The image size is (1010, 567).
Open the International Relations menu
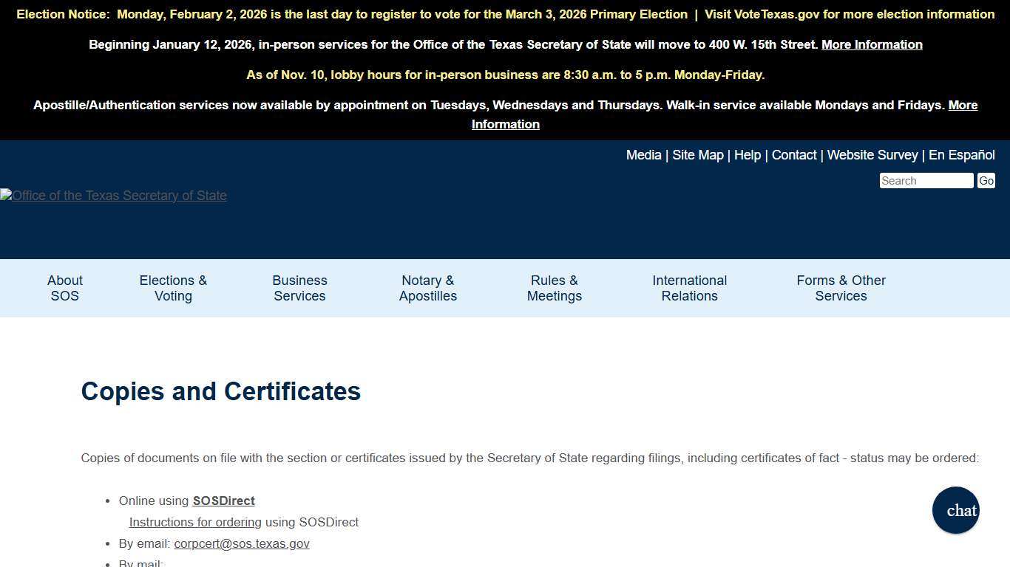(x=689, y=288)
